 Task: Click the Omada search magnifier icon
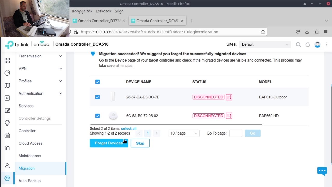pos(298,45)
